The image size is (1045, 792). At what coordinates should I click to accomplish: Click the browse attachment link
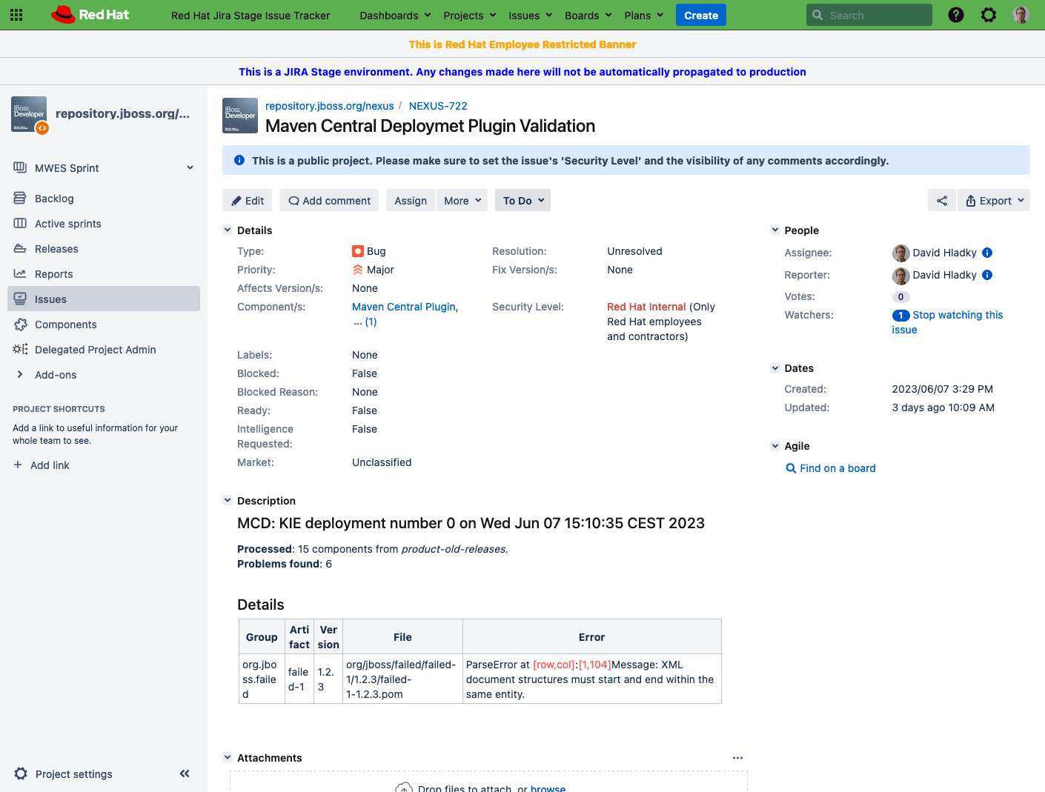(548, 788)
